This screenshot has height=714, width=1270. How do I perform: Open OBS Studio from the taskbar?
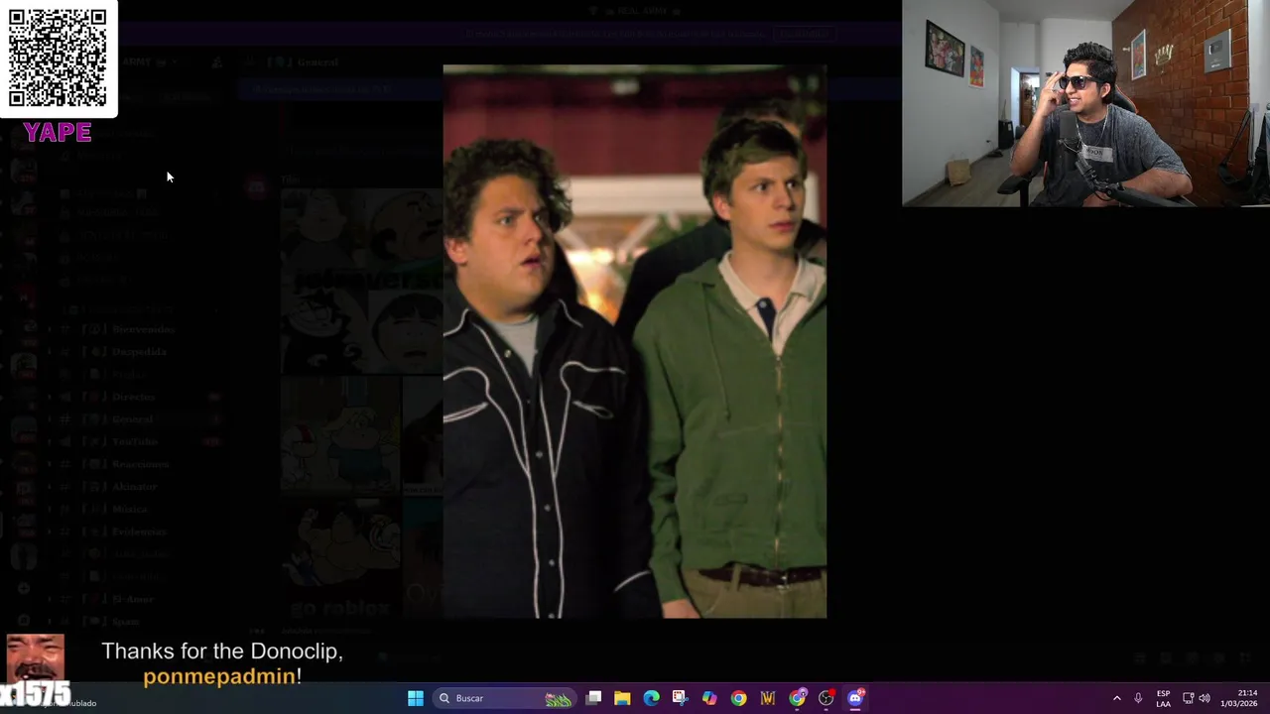(826, 698)
